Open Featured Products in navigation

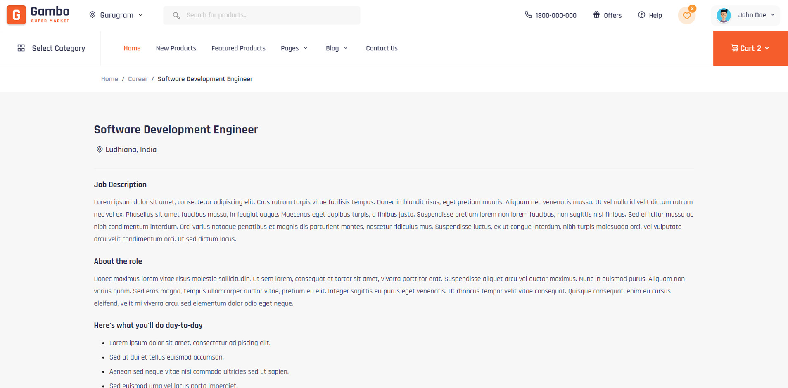238,48
